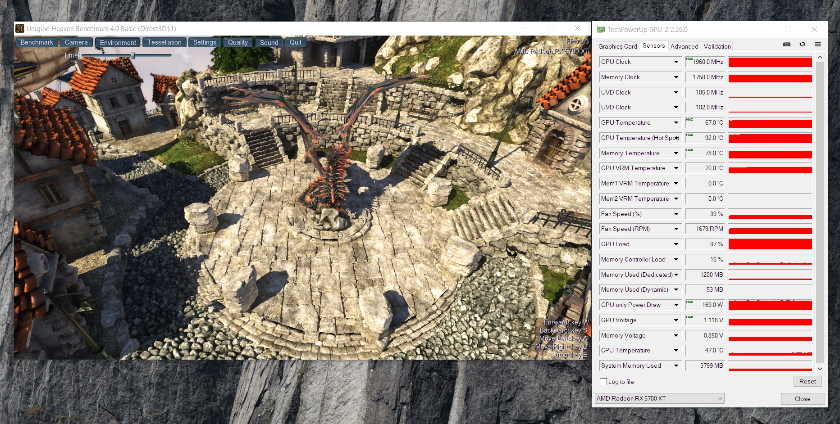Screen dimensions: 840x424
Task: Click the GPU Temperature history graph
Action: click(x=770, y=123)
